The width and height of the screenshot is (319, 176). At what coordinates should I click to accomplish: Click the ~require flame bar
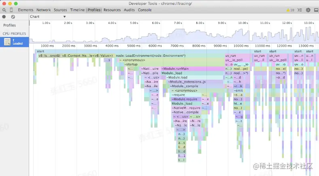[186, 95]
